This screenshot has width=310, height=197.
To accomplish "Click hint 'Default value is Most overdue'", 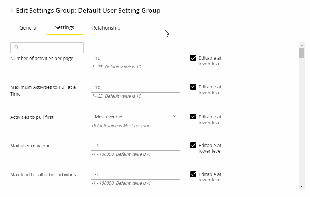I will (x=121, y=126).
